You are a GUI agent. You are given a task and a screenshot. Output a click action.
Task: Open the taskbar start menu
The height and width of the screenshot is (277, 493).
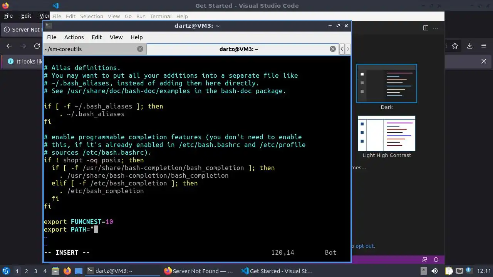(x=5, y=271)
